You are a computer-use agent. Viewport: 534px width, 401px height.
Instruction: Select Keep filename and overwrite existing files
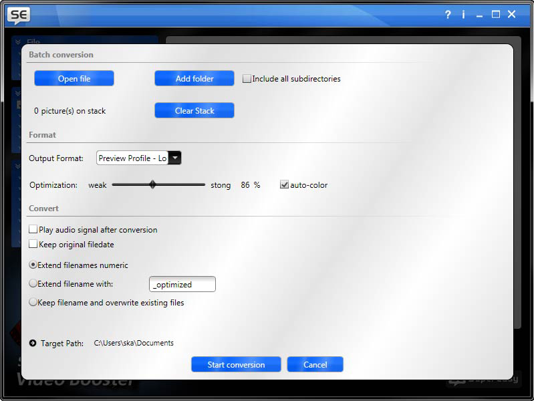point(33,303)
